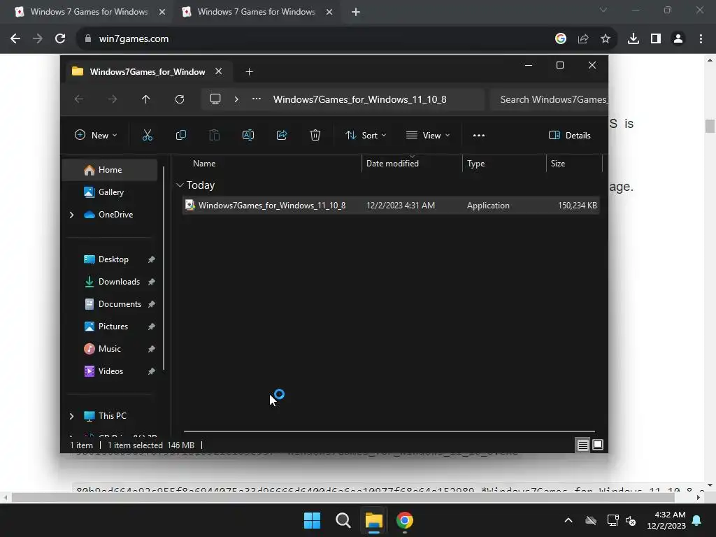Open taskbar Search
This screenshot has height=537, width=716.
point(343,520)
